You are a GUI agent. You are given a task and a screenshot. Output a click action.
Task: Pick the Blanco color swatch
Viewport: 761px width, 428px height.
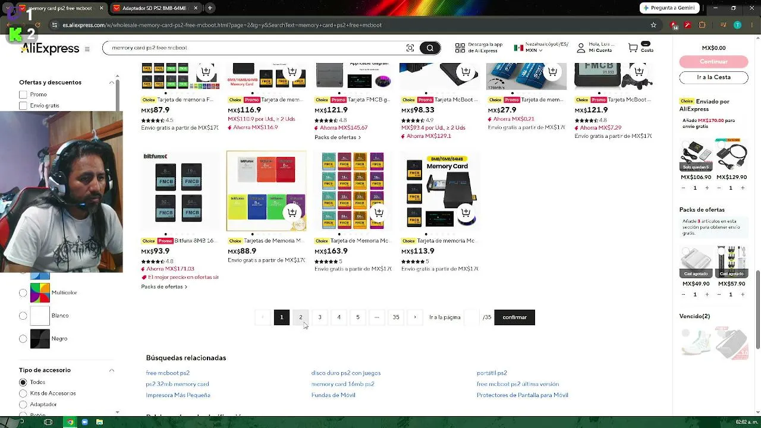(x=40, y=316)
